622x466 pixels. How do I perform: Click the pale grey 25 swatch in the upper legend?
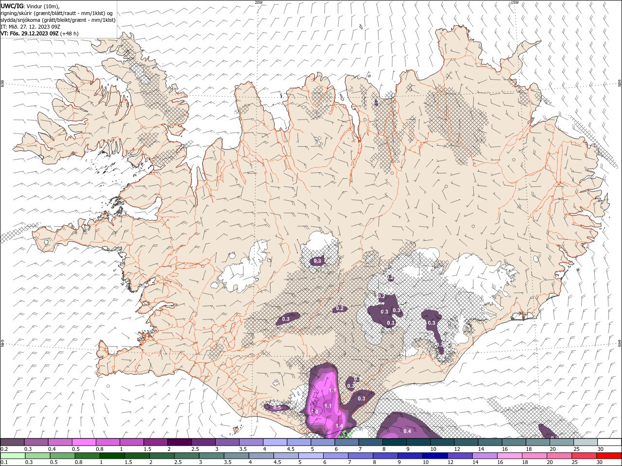click(586, 442)
